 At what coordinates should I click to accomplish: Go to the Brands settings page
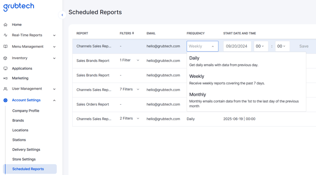pos(18,121)
